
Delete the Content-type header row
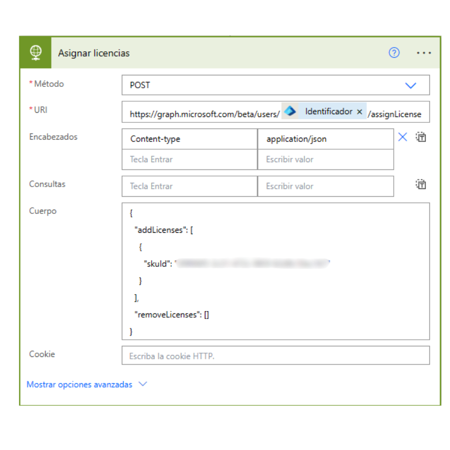[403, 137]
